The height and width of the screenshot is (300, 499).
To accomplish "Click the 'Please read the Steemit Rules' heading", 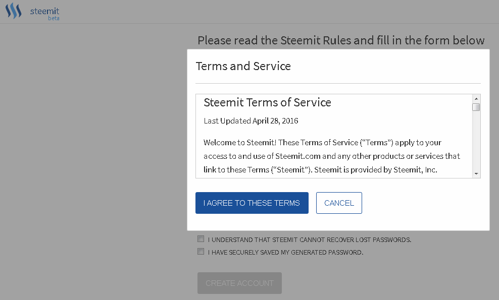I will 341,40.
